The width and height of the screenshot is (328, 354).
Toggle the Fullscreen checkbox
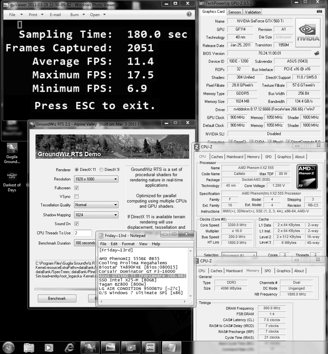coord(77,188)
